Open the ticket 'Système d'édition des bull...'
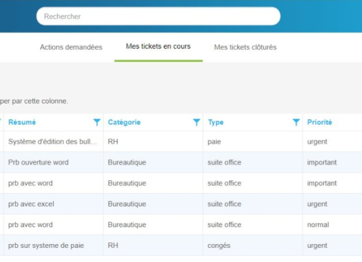The width and height of the screenshot is (362, 262). pos(52,141)
